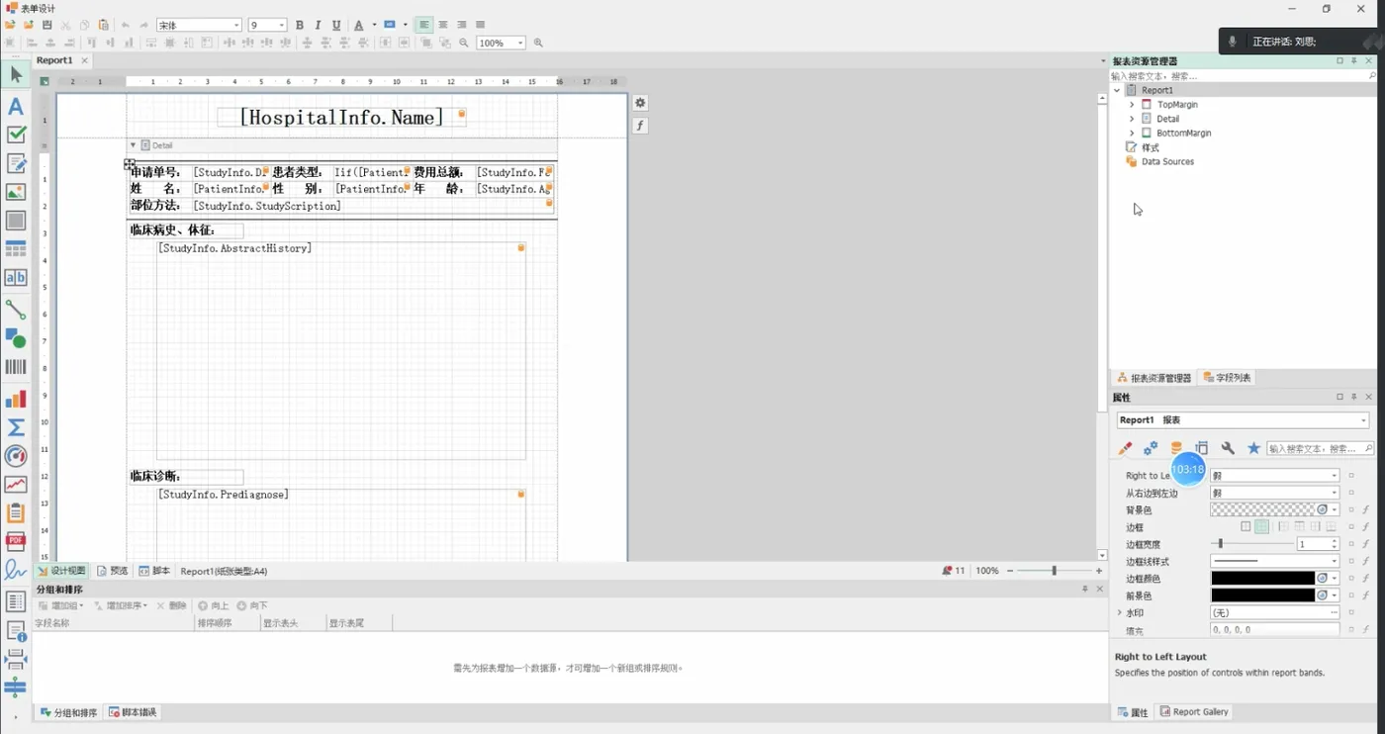Click the 向上 move up button
The width and height of the screenshot is (1385, 734).
[x=213, y=605]
